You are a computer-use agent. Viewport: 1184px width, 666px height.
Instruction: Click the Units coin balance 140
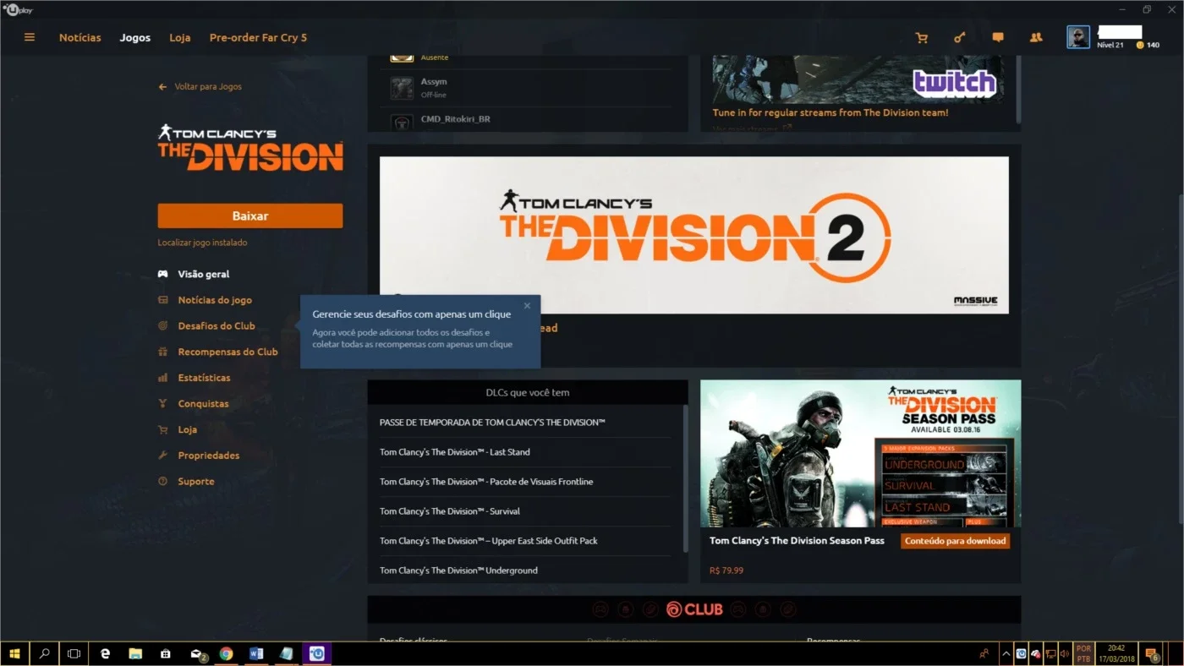pyautogui.click(x=1148, y=45)
